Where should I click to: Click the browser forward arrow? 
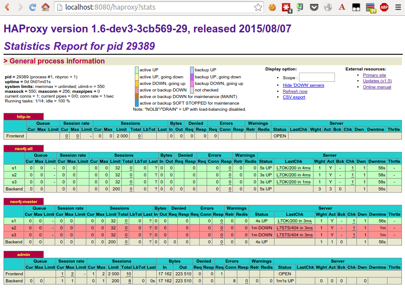20,7
